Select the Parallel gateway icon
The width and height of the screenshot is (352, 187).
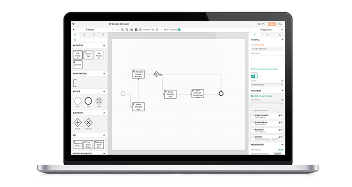click(77, 122)
